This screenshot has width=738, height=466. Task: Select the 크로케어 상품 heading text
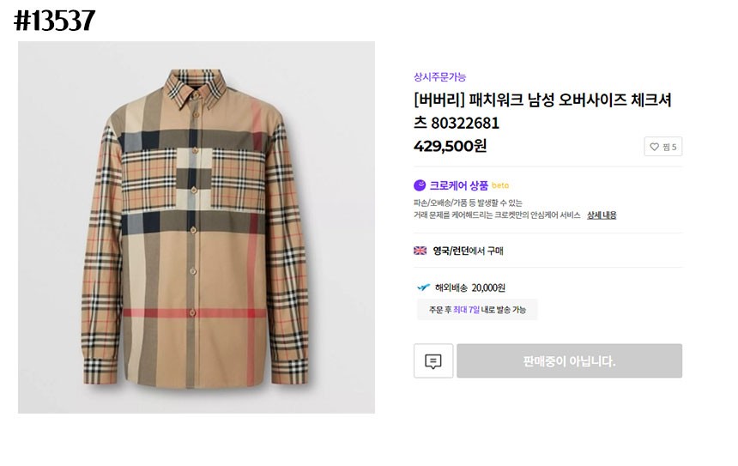tap(459, 185)
